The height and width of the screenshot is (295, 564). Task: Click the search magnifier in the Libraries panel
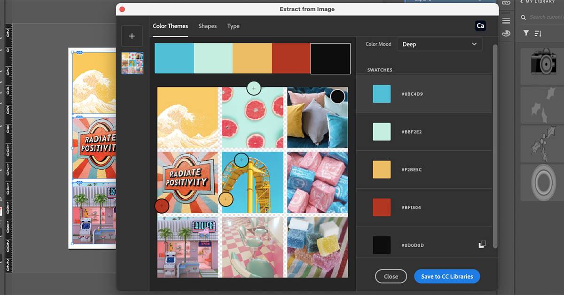(523, 17)
